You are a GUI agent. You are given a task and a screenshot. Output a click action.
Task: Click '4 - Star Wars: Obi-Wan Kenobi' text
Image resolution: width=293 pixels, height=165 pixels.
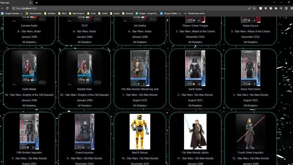point(29,158)
